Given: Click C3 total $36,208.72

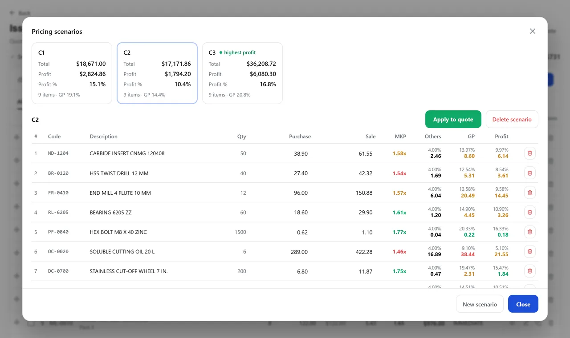Looking at the screenshot, I should click(261, 64).
